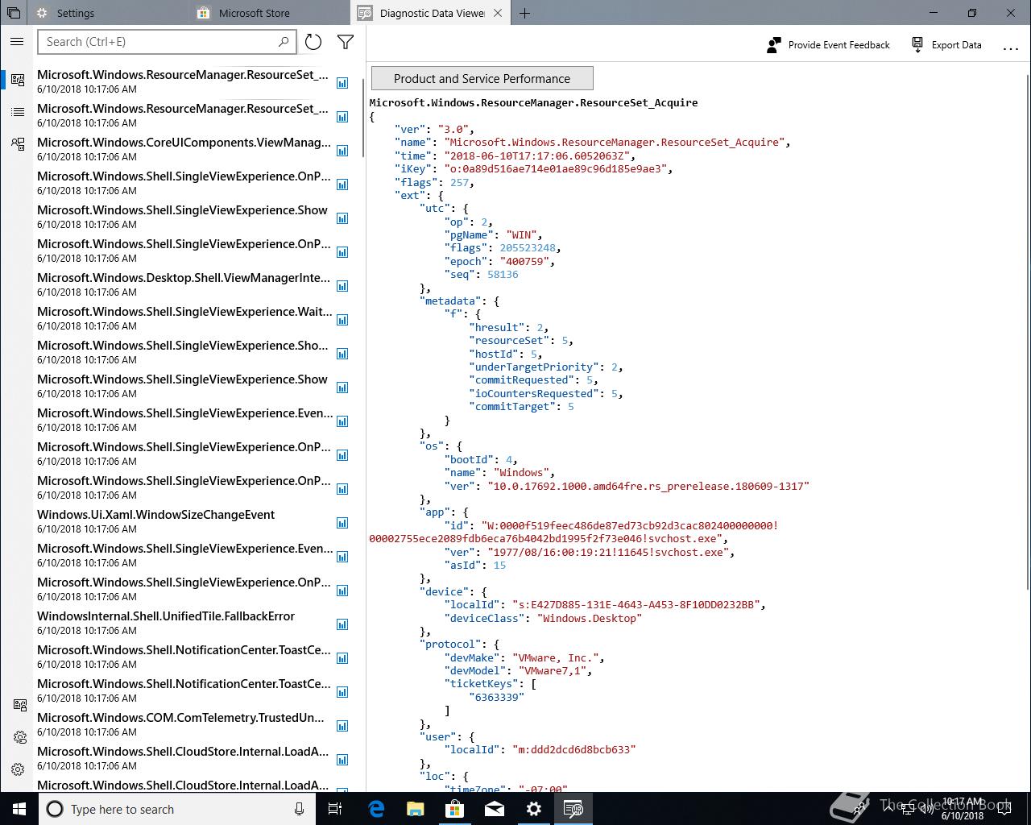Viewport: 1031px width, 825px height.
Task: Open Task View from taskbar
Action: pos(336,809)
